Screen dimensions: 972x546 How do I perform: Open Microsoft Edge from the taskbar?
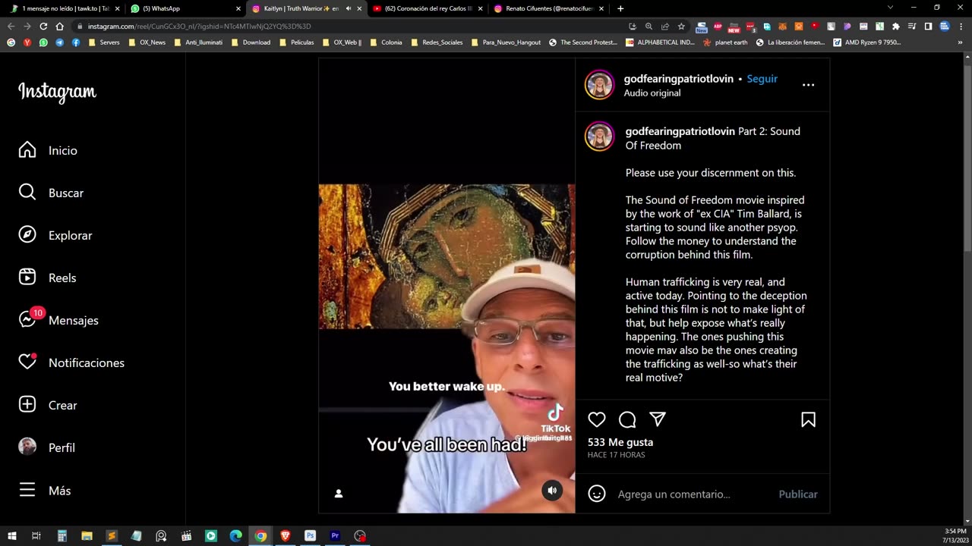click(235, 535)
